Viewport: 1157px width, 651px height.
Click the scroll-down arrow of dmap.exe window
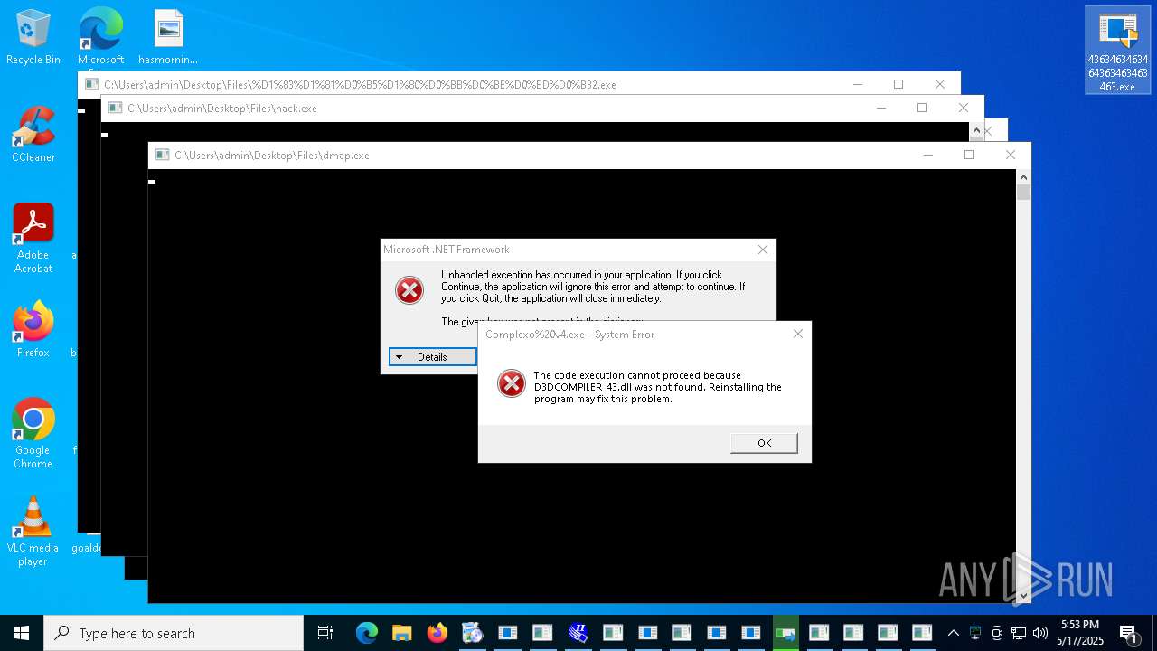[1023, 596]
